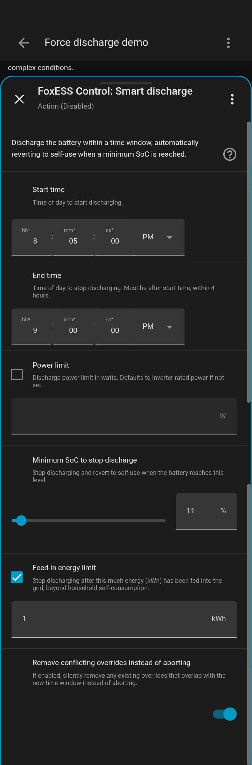This screenshot has height=765, width=252.
Task: Click the Minimum SoC percent input box
Action: pyautogui.click(x=198, y=511)
